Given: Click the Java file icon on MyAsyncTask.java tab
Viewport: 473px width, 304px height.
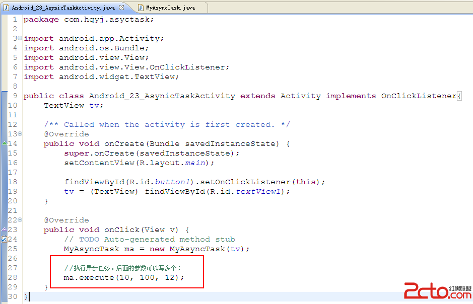Looking at the screenshot, I should 141,8.
